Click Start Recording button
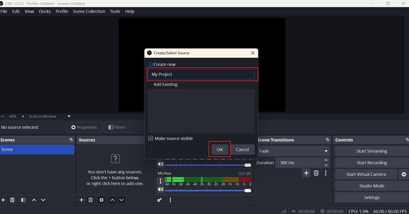Screen dimensions: 409x214 coord(372,162)
